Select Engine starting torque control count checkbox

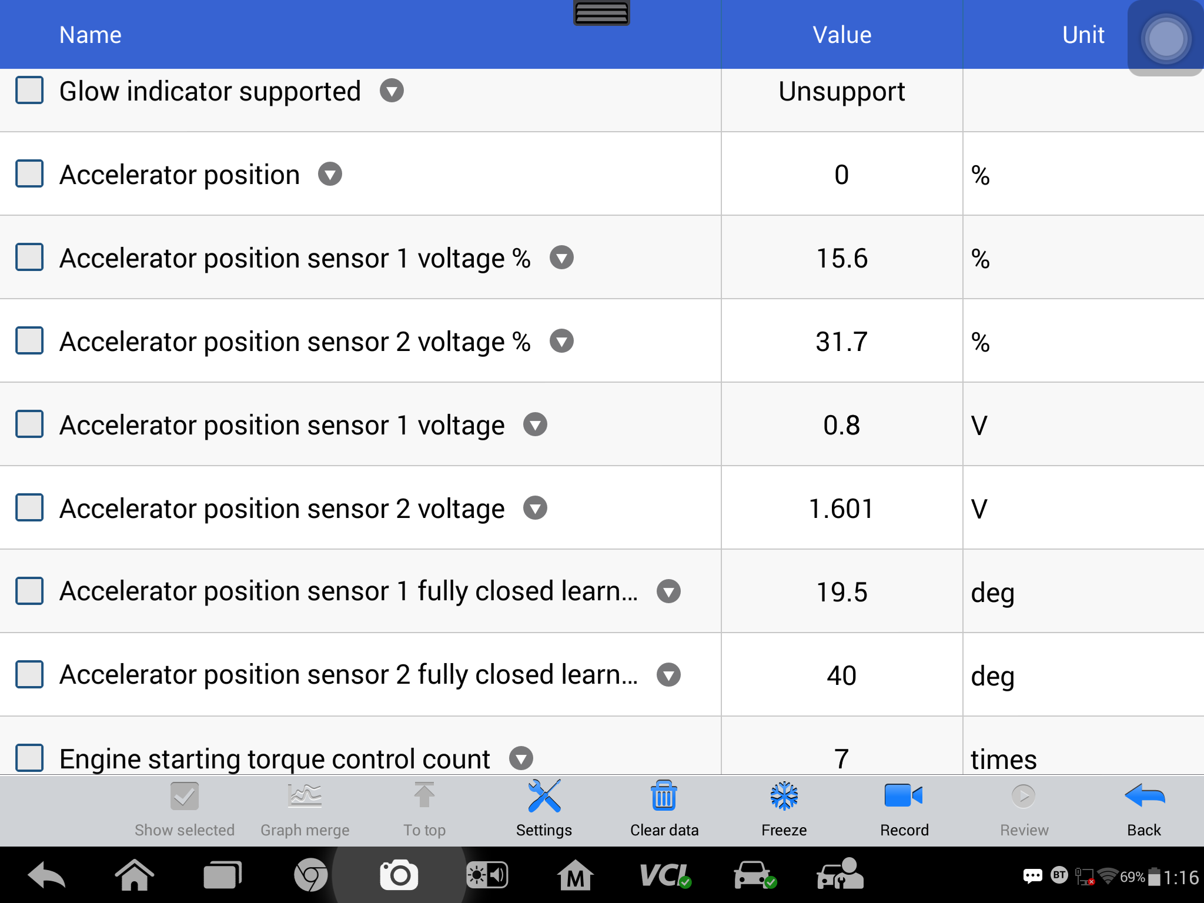coord(29,758)
